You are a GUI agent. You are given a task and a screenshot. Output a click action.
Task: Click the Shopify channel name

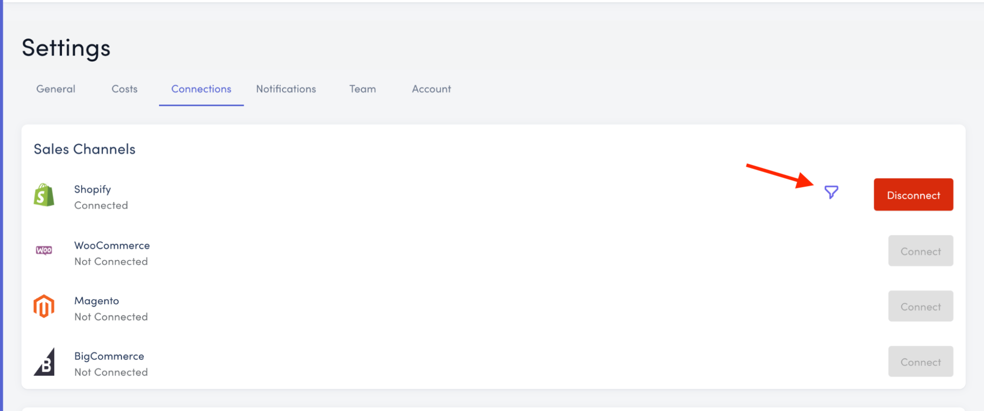click(x=93, y=189)
